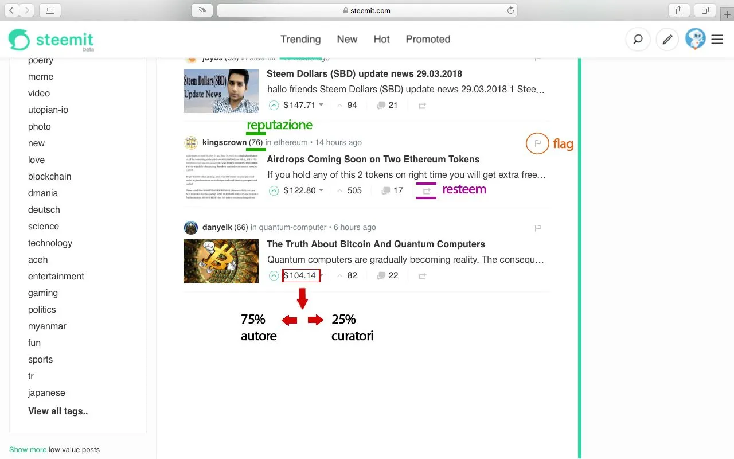The width and height of the screenshot is (734, 459).
Task: Click the Safari forward arrow button
Action: tap(27, 10)
